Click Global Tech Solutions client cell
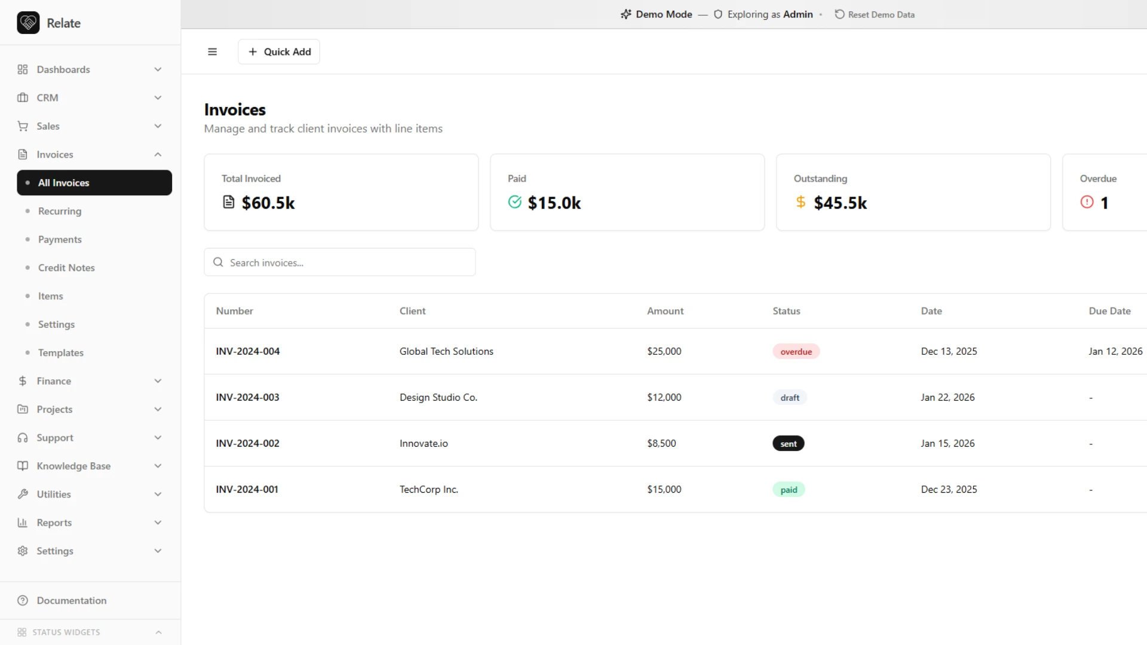 (446, 351)
